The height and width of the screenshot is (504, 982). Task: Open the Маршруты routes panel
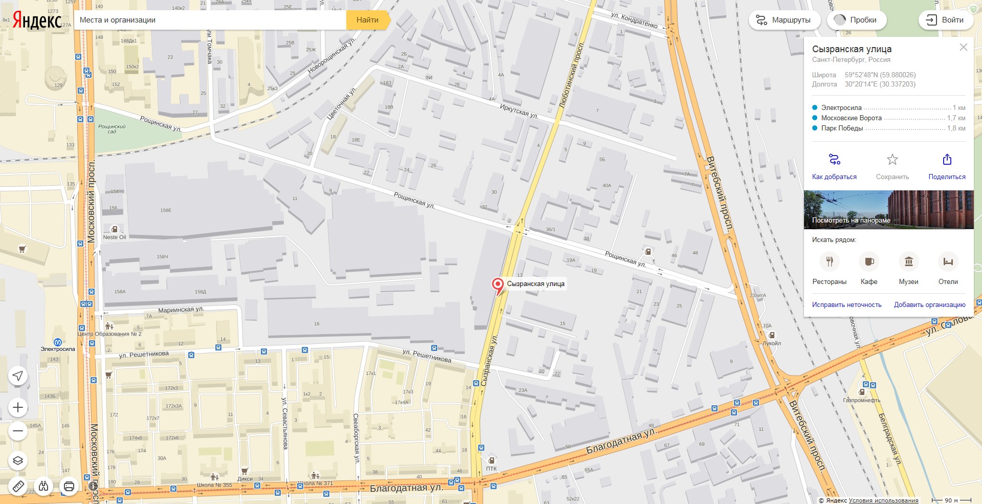click(785, 20)
